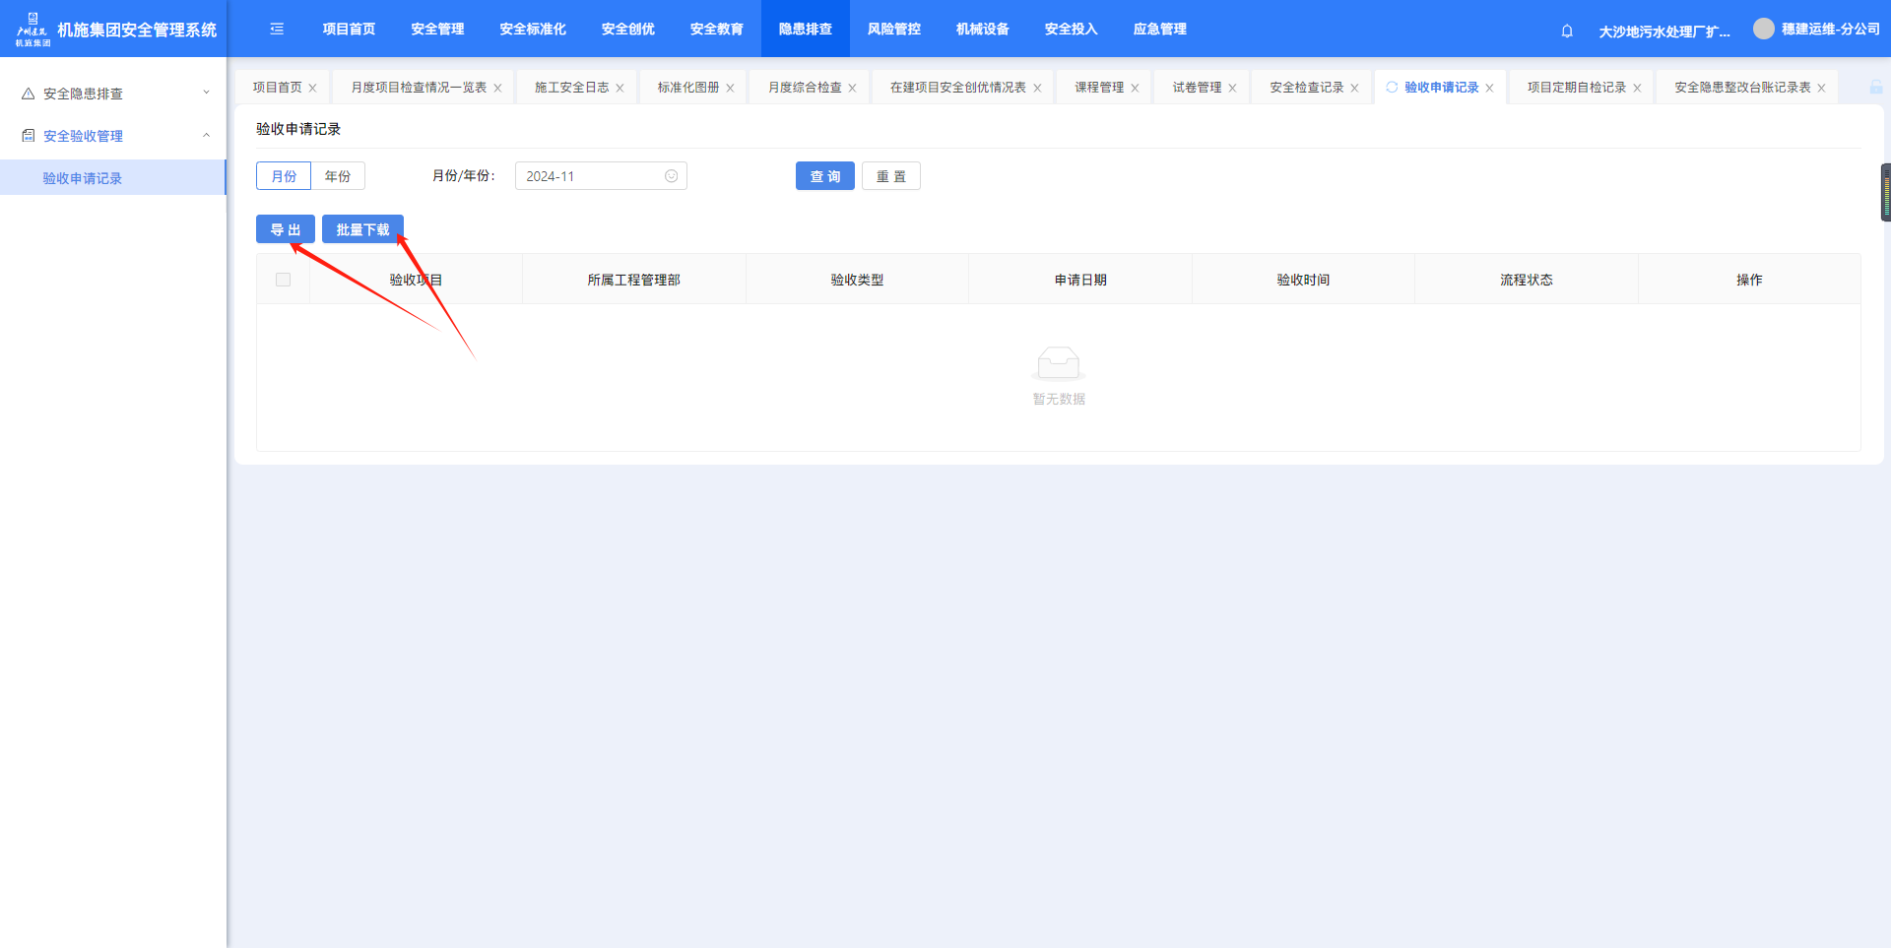Close the 课程管理 tab
This screenshot has height=948, width=1891.
(x=1135, y=89)
